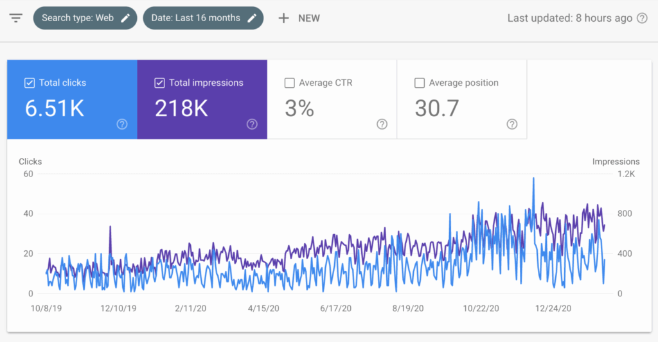Click the 1.2K impressions axis value

pyautogui.click(x=626, y=174)
